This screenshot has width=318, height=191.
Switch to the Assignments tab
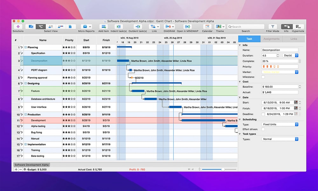(271, 39)
